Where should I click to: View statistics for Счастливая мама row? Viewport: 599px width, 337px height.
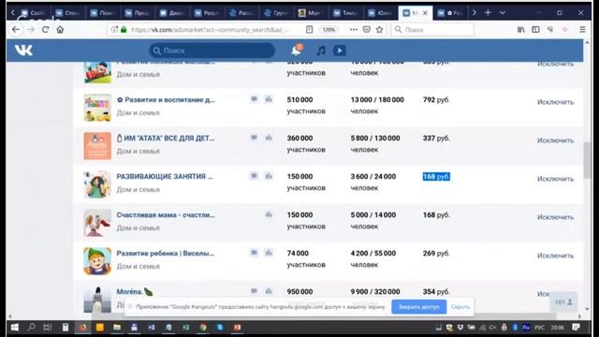[269, 214]
